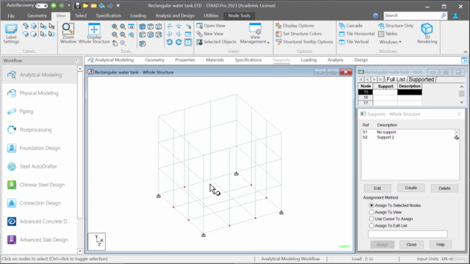Choose Tile Horizontal

(357, 34)
